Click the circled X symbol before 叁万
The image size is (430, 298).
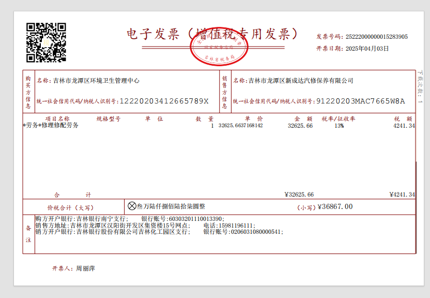(132, 206)
